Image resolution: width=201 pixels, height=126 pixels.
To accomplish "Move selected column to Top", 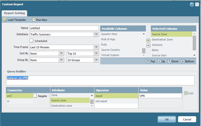I will (x=150, y=61).
